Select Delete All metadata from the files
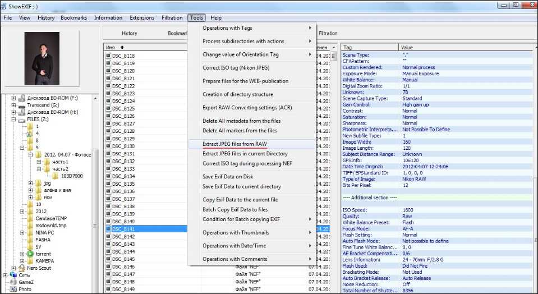 click(x=242, y=121)
